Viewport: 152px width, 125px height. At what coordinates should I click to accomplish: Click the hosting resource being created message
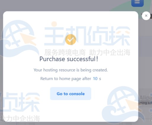[71, 70]
